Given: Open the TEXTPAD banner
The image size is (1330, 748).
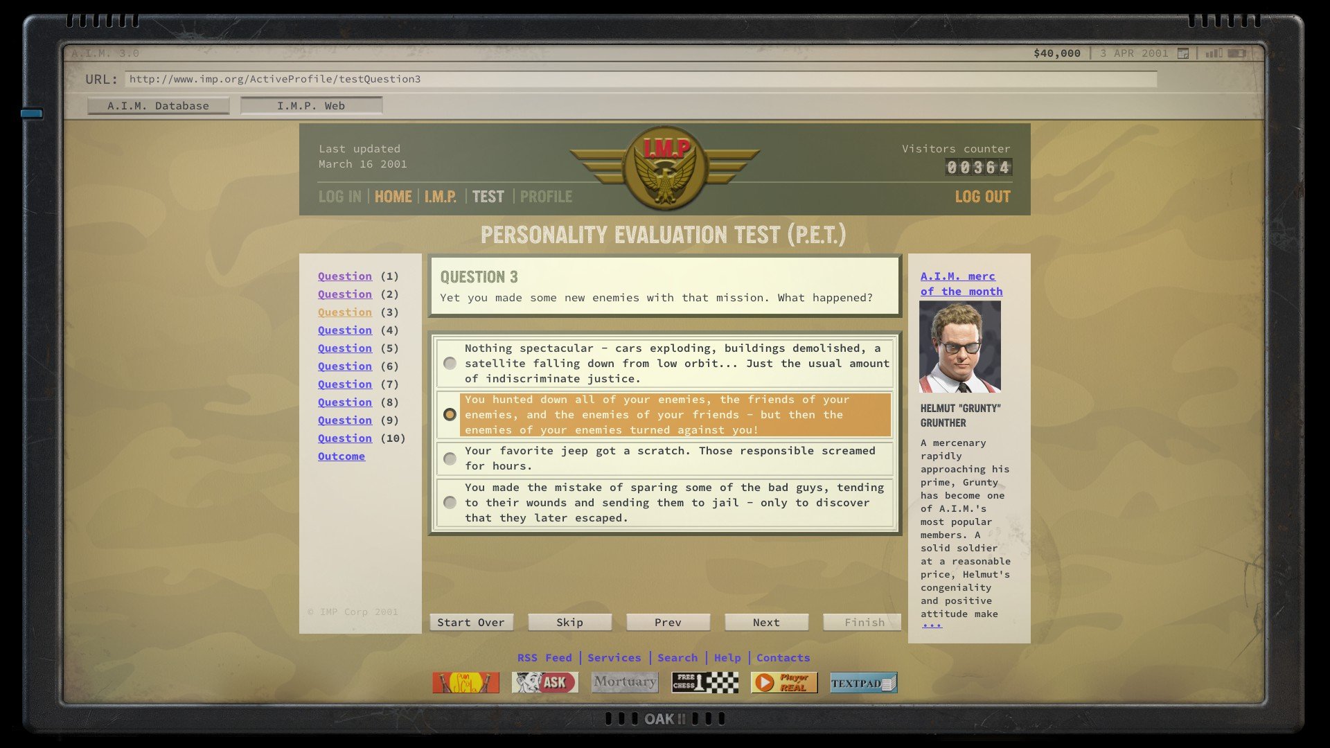Looking at the screenshot, I should 863,683.
